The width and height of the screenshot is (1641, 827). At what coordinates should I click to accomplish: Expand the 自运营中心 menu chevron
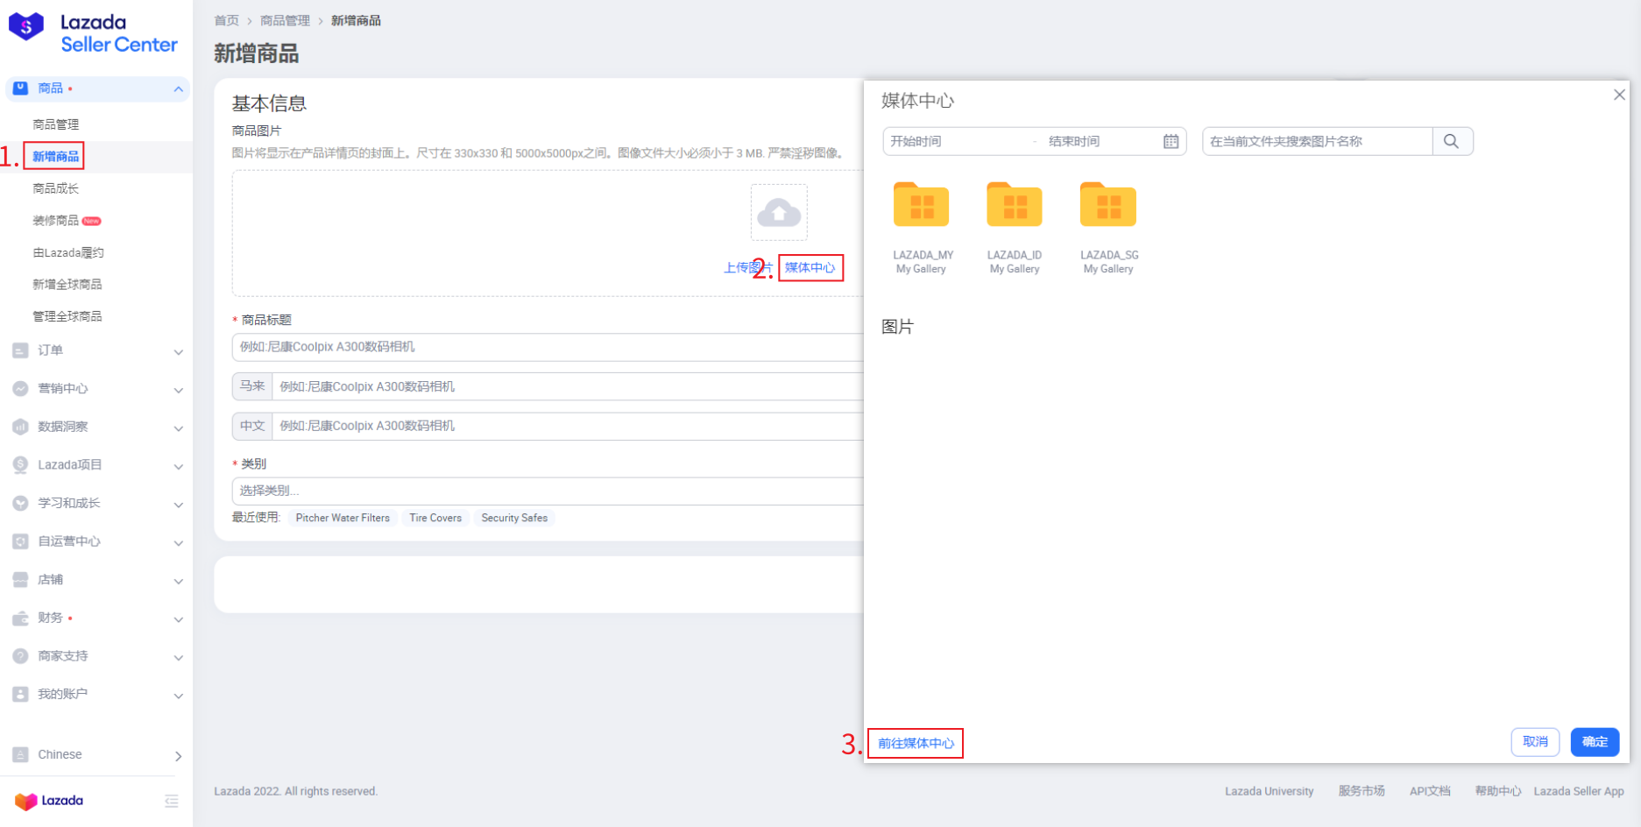[x=178, y=543]
